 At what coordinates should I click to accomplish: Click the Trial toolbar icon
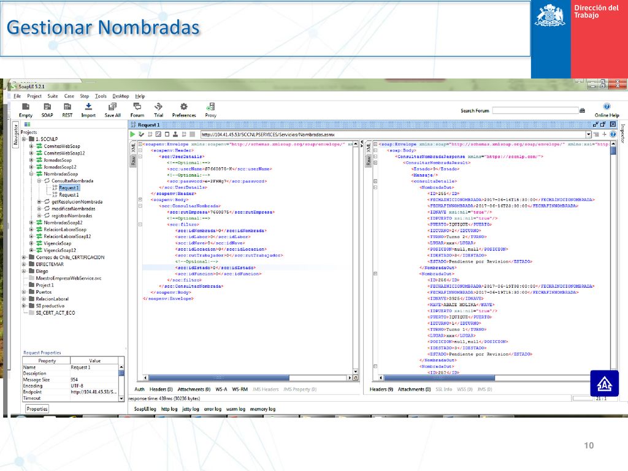[159, 107]
